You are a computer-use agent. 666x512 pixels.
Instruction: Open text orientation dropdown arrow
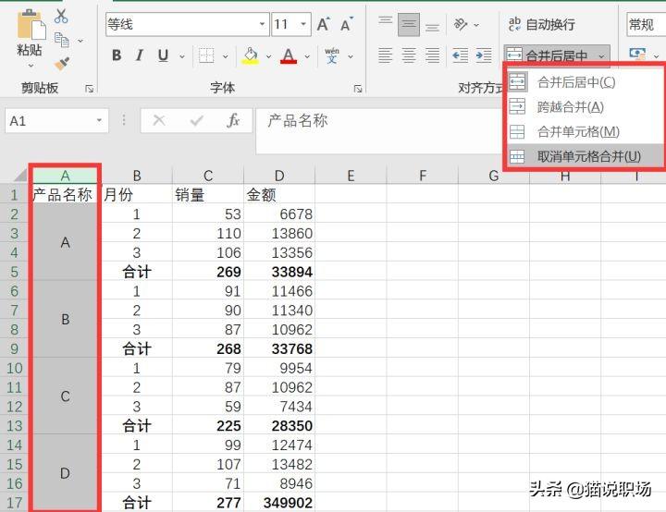(476, 26)
